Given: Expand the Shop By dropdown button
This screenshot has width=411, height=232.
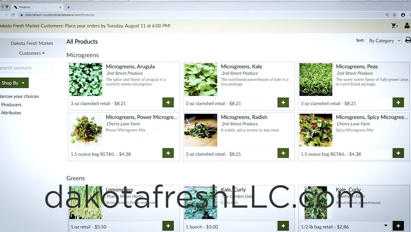Looking at the screenshot, I should pyautogui.click(x=13, y=83).
